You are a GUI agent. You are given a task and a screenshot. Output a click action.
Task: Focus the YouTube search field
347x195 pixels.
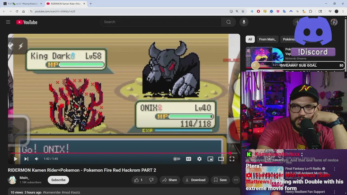(161, 22)
